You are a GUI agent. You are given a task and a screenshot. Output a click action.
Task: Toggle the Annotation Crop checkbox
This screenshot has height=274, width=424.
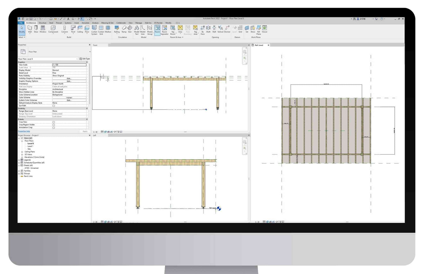[54, 128]
